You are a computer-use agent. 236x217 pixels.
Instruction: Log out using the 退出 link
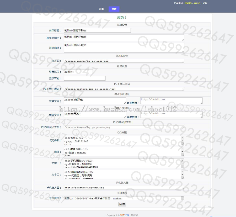pos(205,3)
